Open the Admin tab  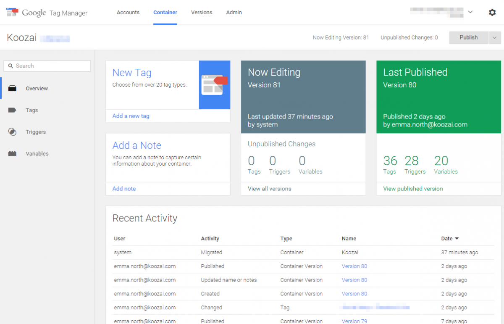[x=234, y=12]
